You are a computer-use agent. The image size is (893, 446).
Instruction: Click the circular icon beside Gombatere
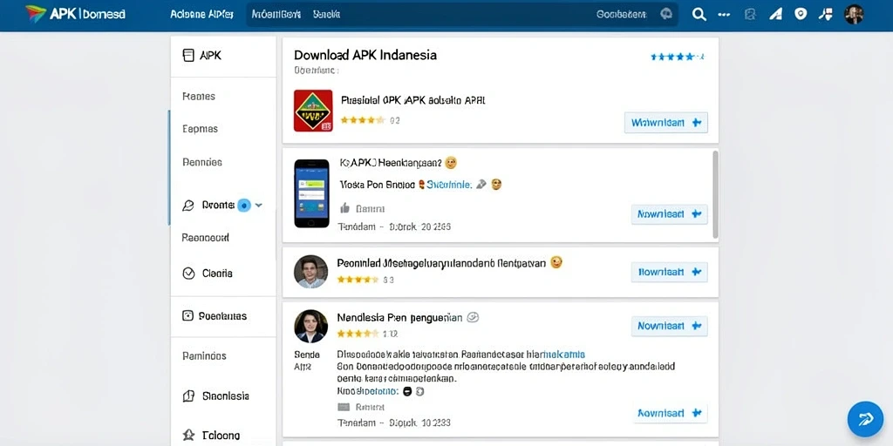click(666, 14)
